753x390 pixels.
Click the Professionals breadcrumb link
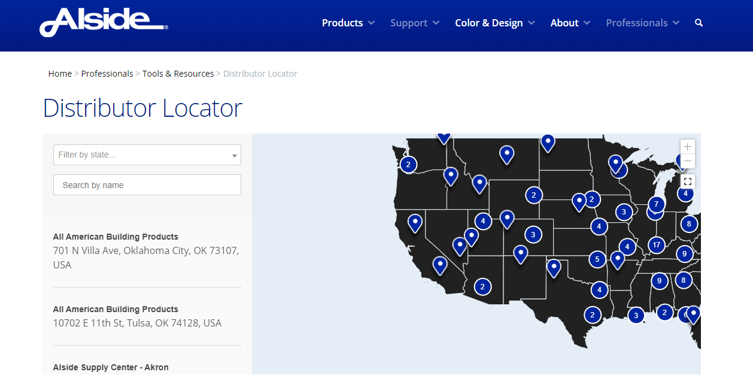(107, 73)
